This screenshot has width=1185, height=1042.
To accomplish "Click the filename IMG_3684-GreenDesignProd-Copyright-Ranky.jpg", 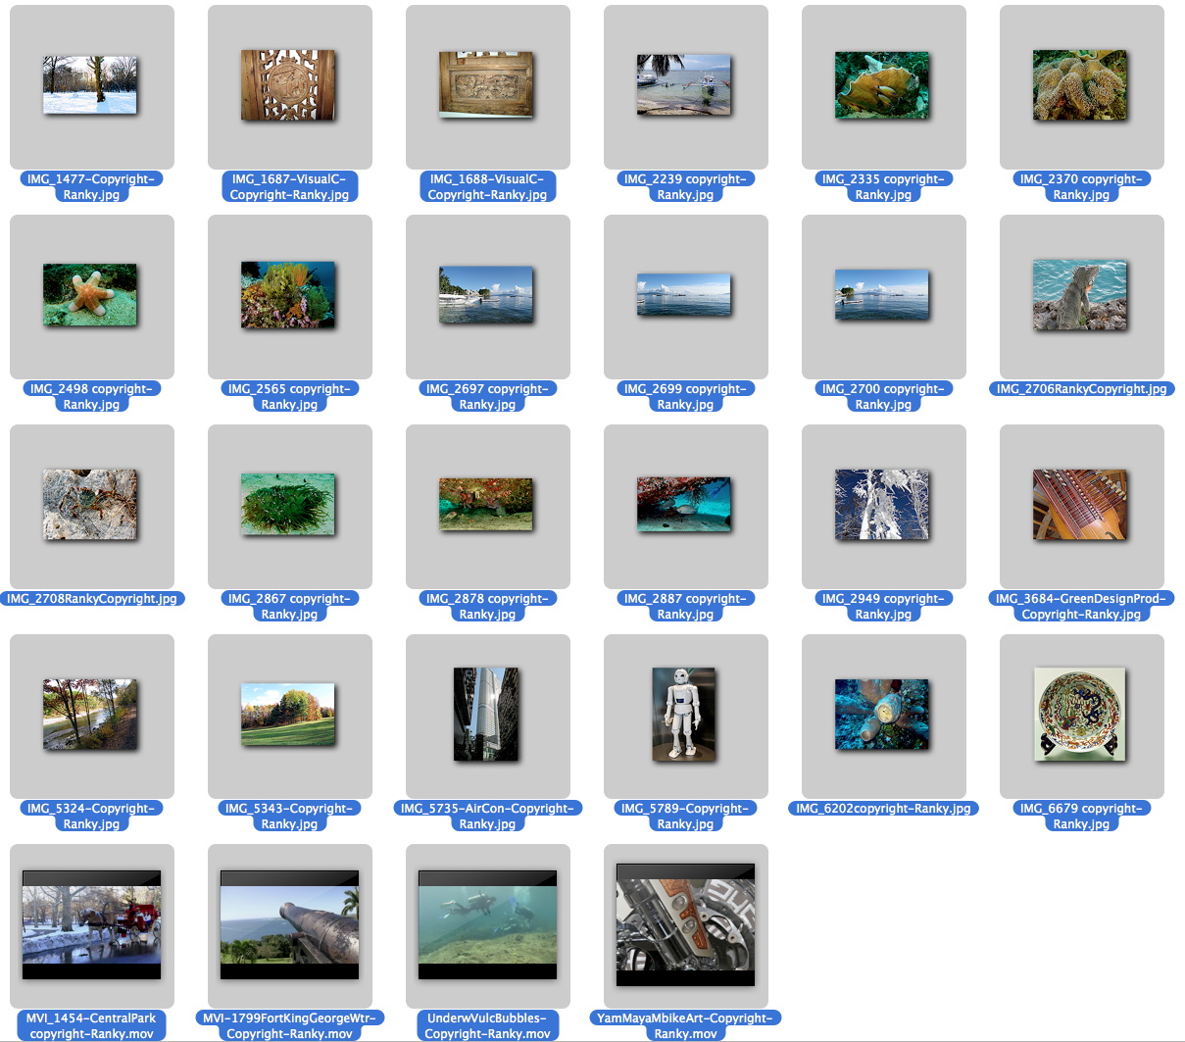I will click(x=1081, y=606).
